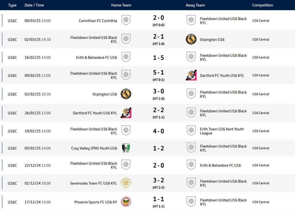Click the Orpington U16 horse badge on 02/03/25 row

191,39
